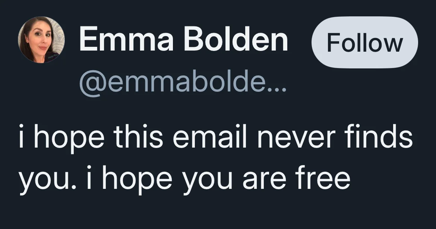Click the letter "F" on the Follow pill

pyautogui.click(x=333, y=42)
